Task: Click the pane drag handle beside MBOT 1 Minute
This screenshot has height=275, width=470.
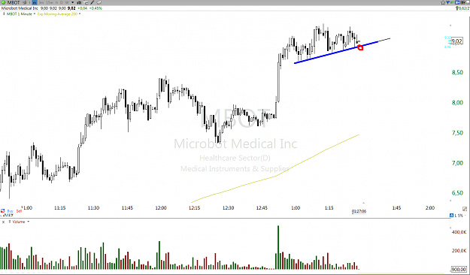Action: (x=4, y=14)
